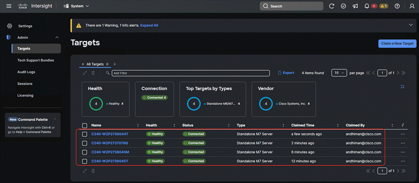Click the top delete trash icon
419x183 pixels.
[x=93, y=73]
